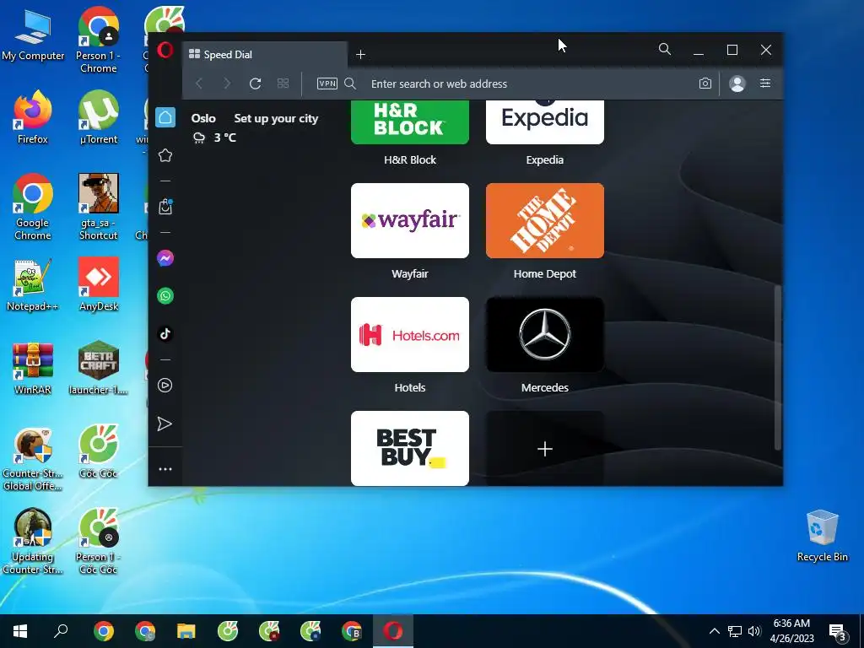Viewport: 864px width, 648px height.
Task: Open File Explorer from taskbar
Action: 186,631
